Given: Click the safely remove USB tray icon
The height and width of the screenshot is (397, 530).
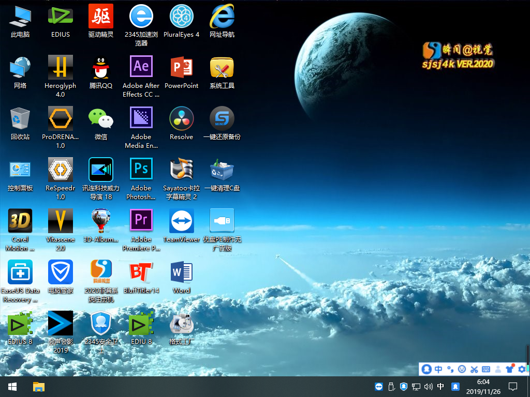Looking at the screenshot, I should click(x=391, y=387).
